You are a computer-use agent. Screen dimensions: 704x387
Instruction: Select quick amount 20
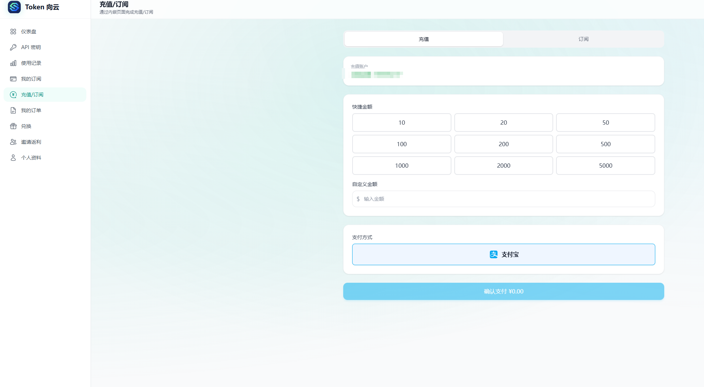(x=503, y=123)
